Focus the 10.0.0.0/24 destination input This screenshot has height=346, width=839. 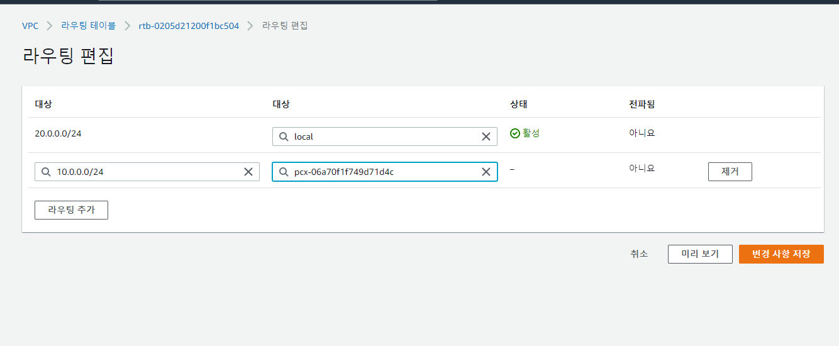[x=147, y=172]
